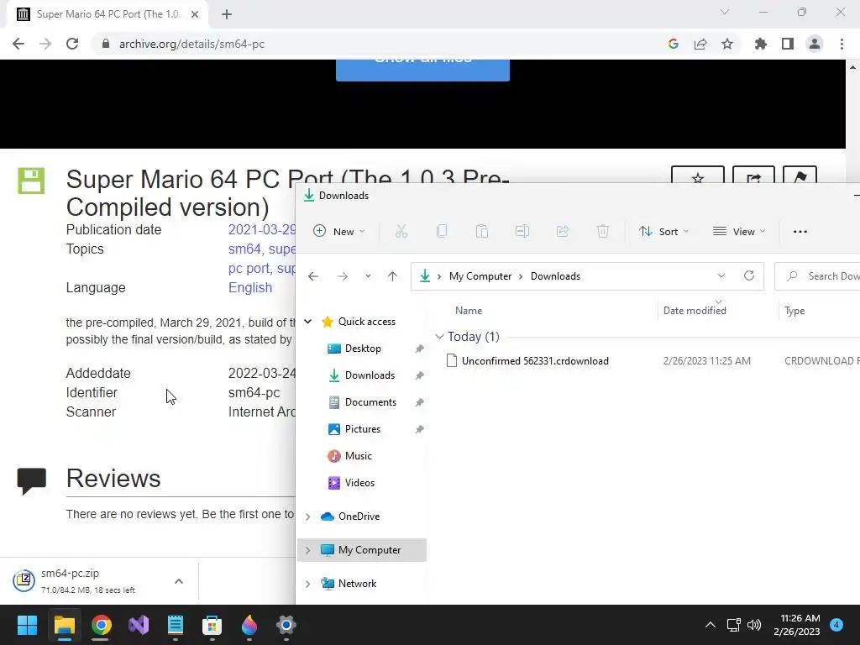Click Rename icon in Explorer toolbar
Screen dimensions: 860x645
(522, 232)
